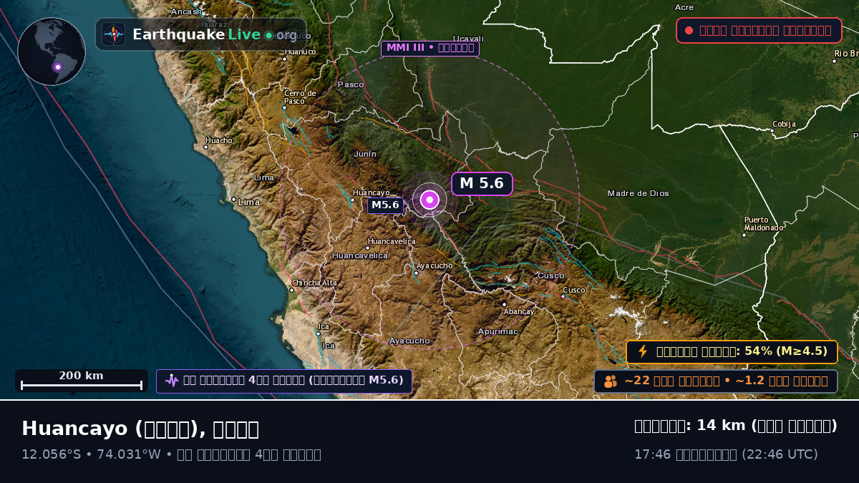Screen dimensions: 859x483
Task: Click the "14 km" depth readout
Action: coord(721,426)
